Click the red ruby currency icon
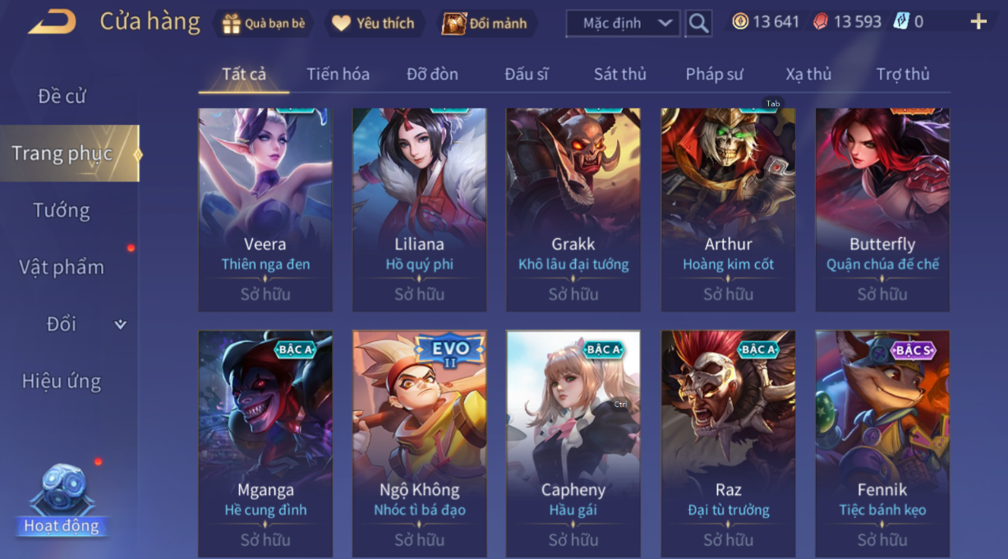The height and width of the screenshot is (559, 1008). 820,22
